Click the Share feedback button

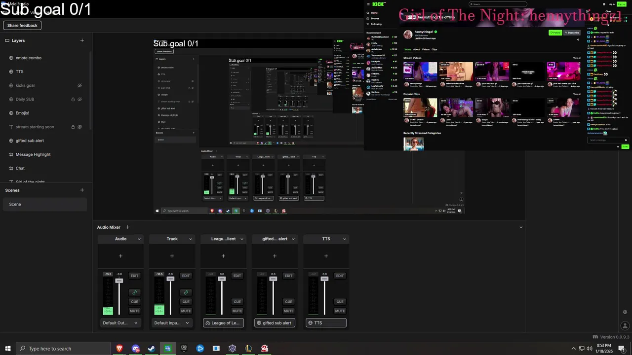[x=22, y=25]
